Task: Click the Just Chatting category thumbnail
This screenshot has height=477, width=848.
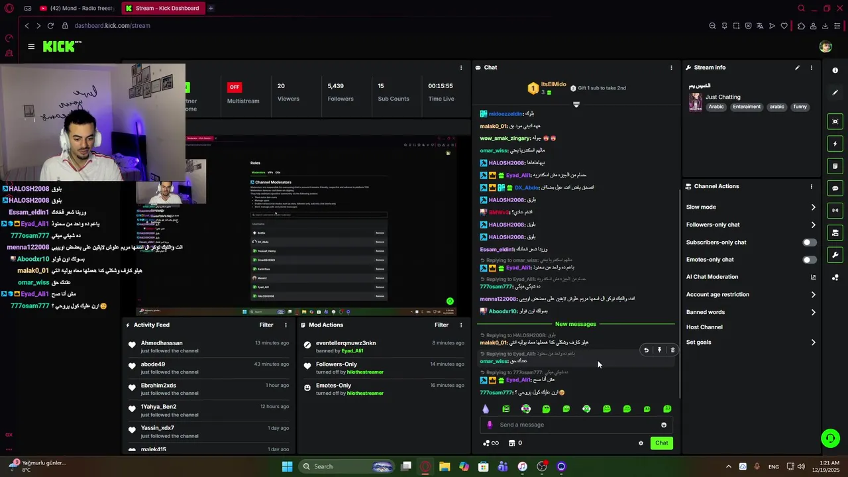Action: (696, 101)
